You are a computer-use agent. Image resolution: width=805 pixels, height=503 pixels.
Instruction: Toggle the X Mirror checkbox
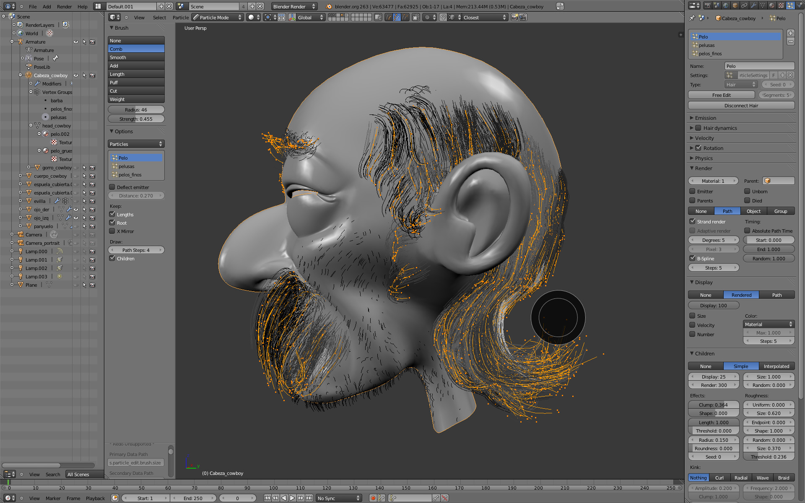[112, 231]
